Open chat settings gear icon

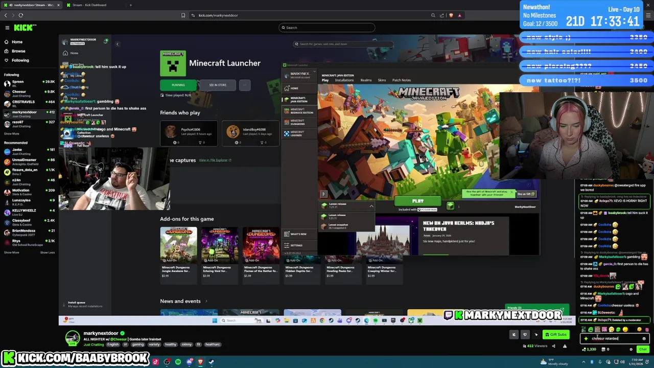tap(631, 350)
